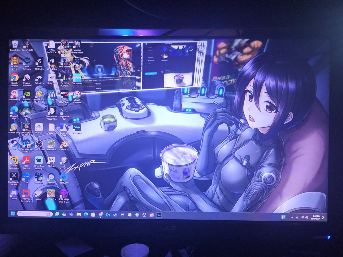343x257 pixels.
Task: Open Focusrite Control shortcut
Action: (x=65, y=80)
